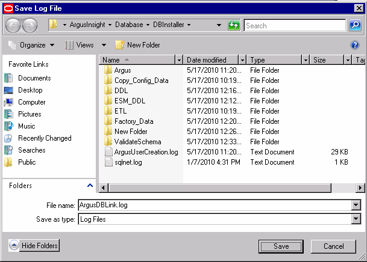Screen dimensions: 367x262
Task: Expand Database breadcrumb dropdown arrow
Action: [x=148, y=25]
